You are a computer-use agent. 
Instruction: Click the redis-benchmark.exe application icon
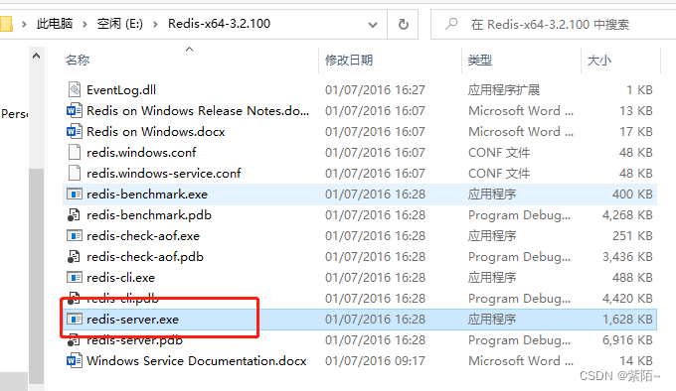pos(75,194)
